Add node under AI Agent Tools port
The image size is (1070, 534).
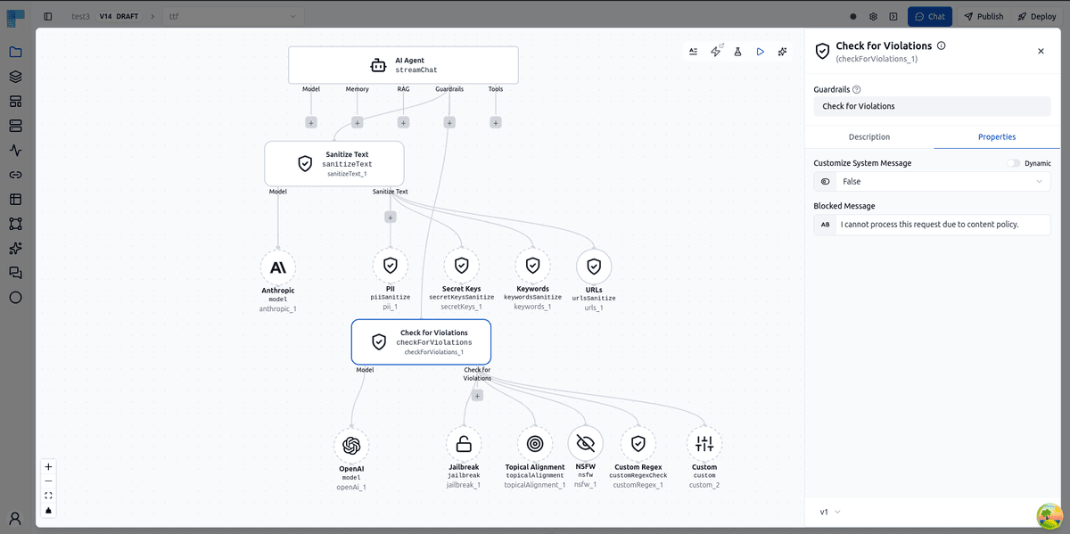[x=496, y=122]
